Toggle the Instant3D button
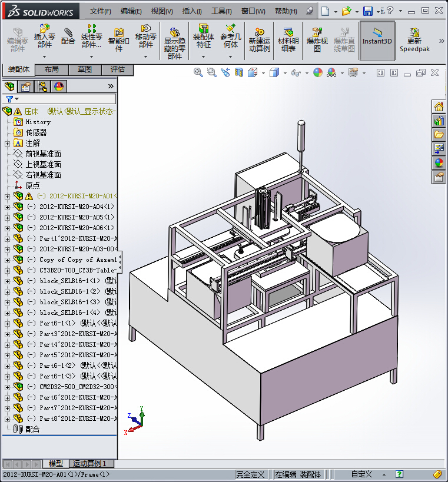Screen dimensions: 448x482 377,40
